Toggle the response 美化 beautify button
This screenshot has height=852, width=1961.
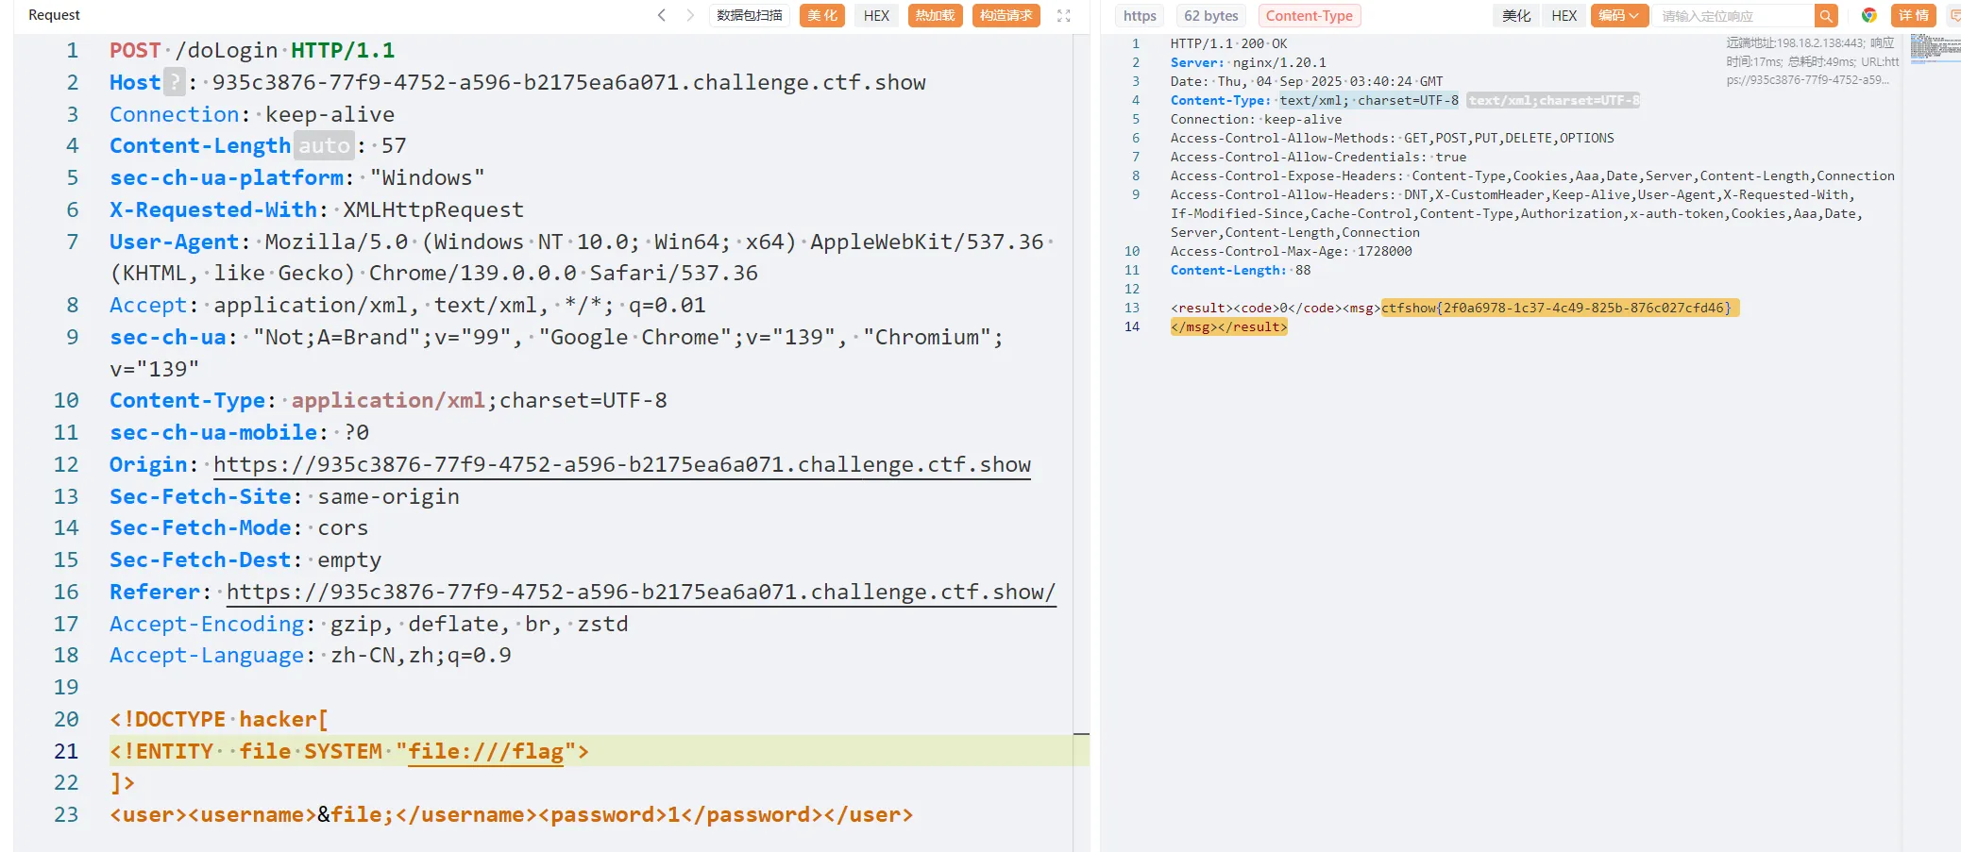click(x=1516, y=15)
